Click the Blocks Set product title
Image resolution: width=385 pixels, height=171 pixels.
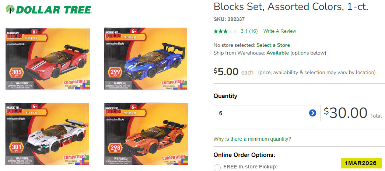291,7
